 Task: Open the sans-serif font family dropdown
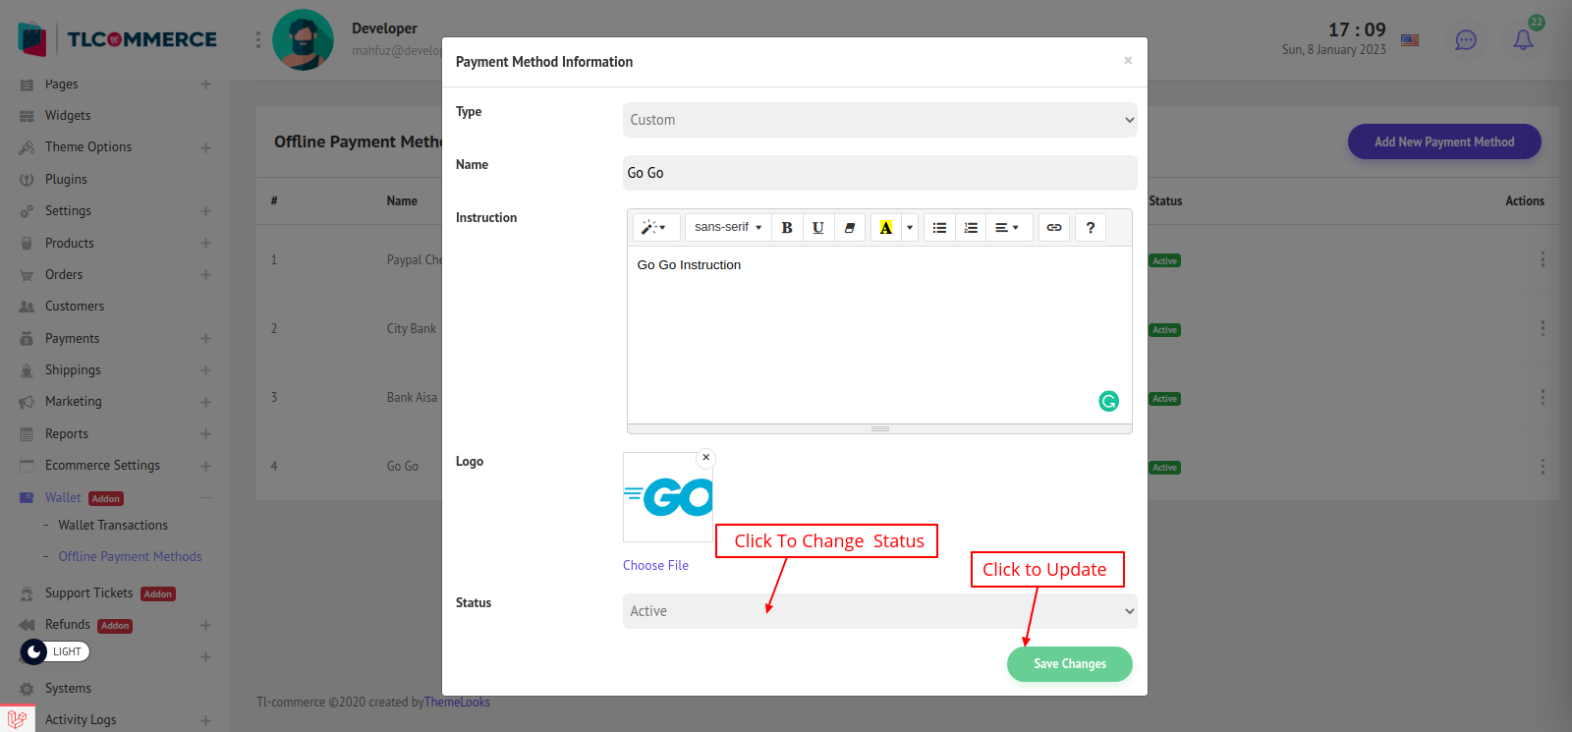click(727, 228)
